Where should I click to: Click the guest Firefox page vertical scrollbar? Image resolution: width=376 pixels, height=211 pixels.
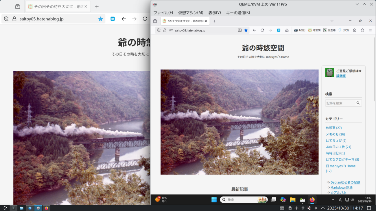[x=375, y=69]
